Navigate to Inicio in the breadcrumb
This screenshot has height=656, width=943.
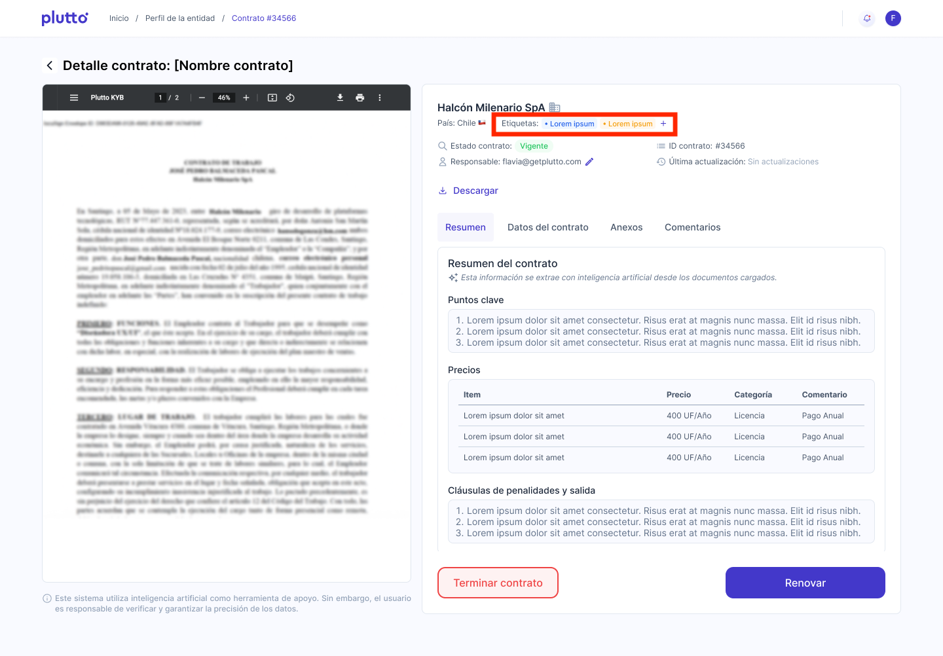(119, 18)
